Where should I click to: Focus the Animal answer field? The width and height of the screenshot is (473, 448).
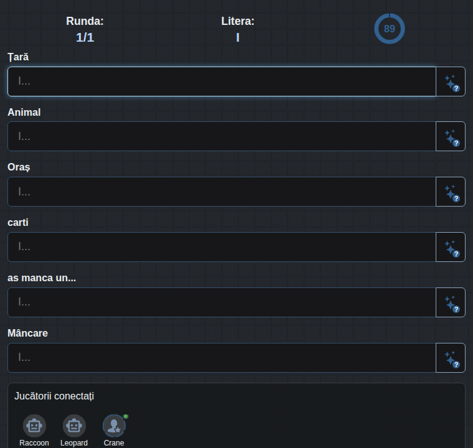click(x=222, y=136)
